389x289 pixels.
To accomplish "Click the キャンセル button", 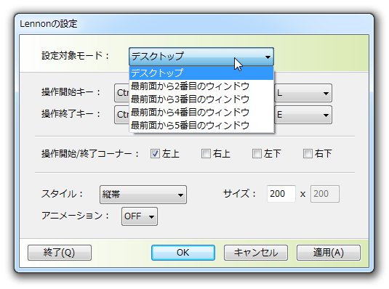I will coord(256,253).
